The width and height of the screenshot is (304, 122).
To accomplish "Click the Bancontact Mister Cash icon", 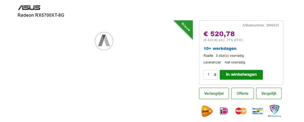I will 258,111.
